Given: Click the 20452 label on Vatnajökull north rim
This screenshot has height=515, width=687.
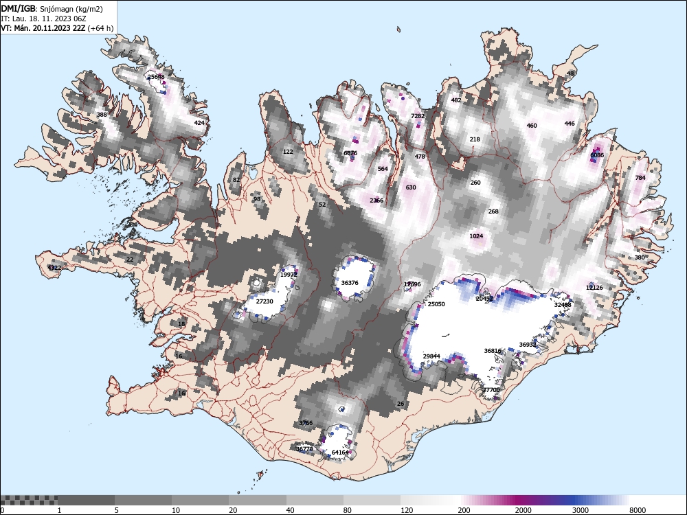Looking at the screenshot, I should (x=484, y=299).
